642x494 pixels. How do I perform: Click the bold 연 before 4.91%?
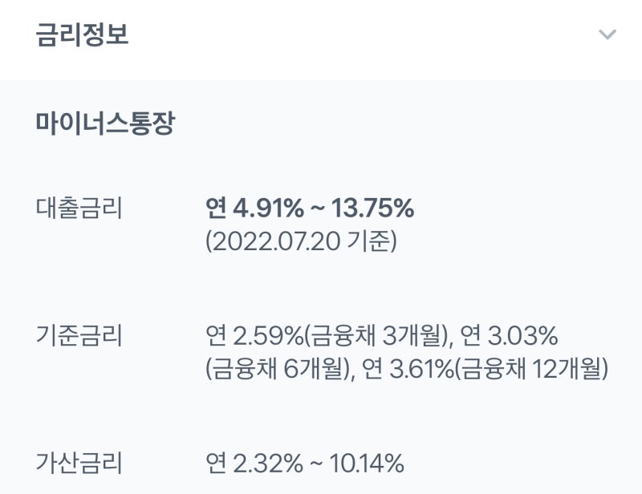coord(216,208)
